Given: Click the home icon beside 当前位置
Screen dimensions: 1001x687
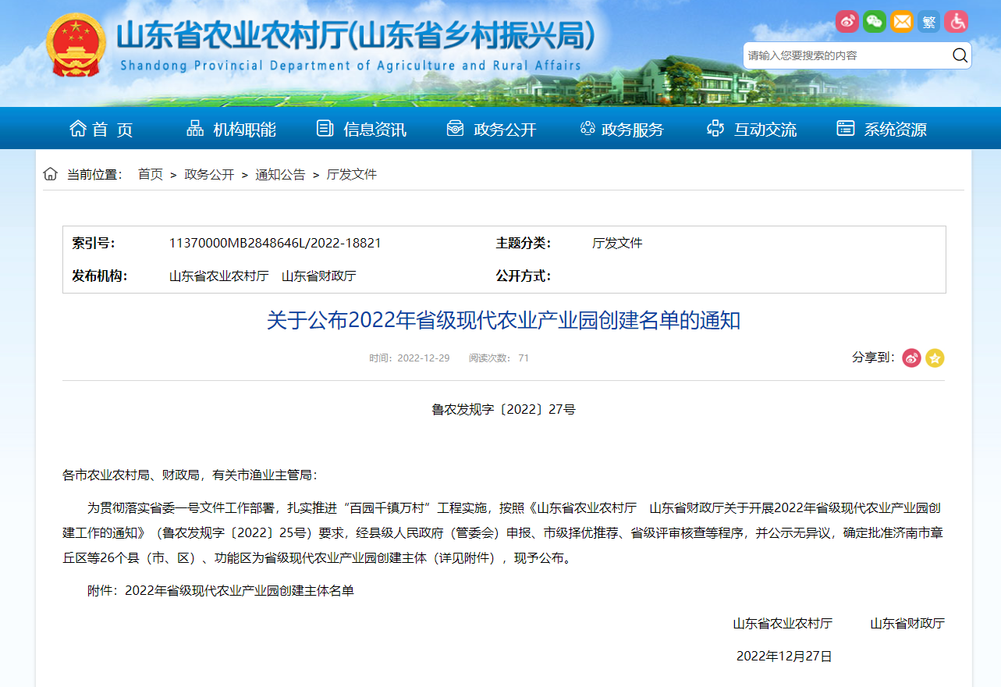Looking at the screenshot, I should [51, 173].
